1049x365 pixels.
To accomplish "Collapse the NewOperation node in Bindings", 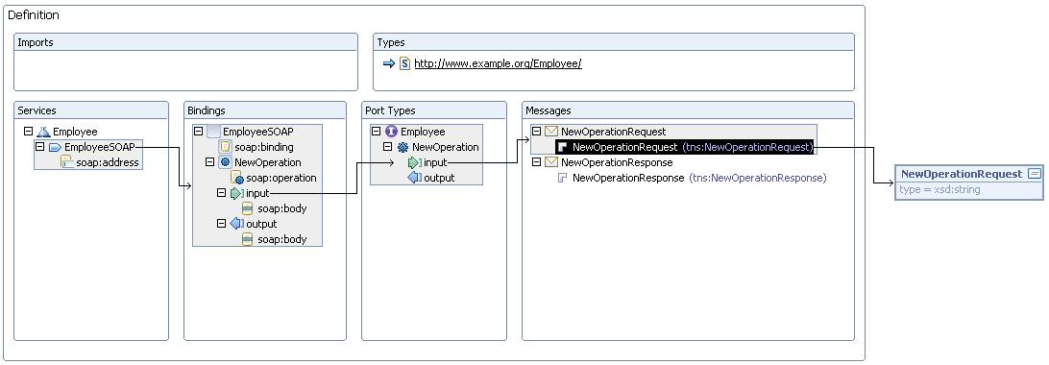I will 210,162.
